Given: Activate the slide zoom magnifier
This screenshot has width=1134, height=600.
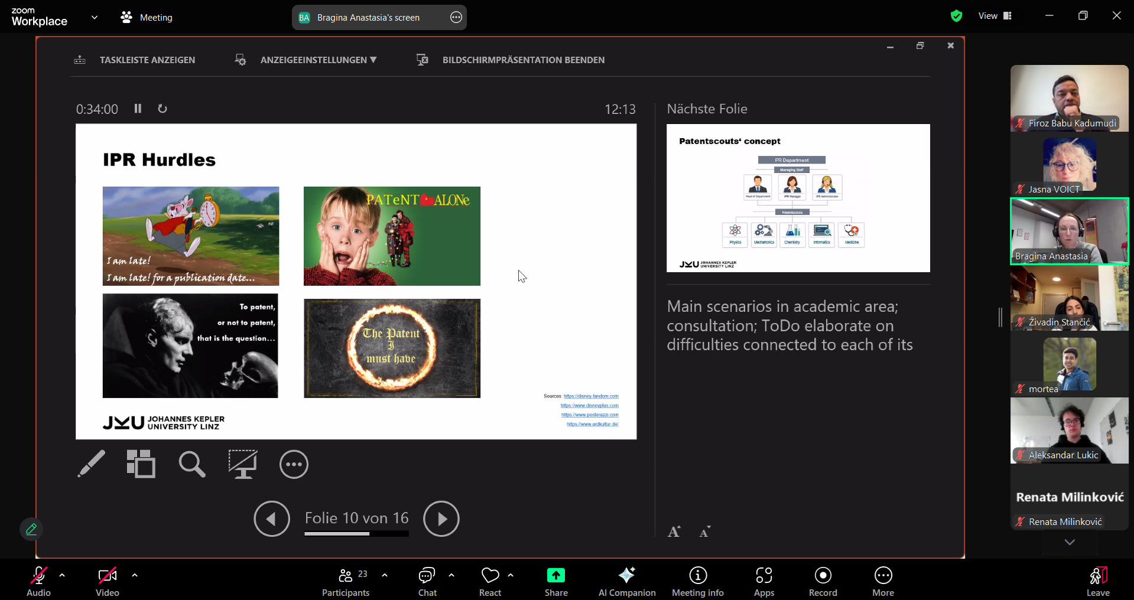Looking at the screenshot, I should point(192,464).
